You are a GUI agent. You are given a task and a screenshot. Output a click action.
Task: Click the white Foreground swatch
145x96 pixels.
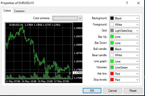[112, 24]
